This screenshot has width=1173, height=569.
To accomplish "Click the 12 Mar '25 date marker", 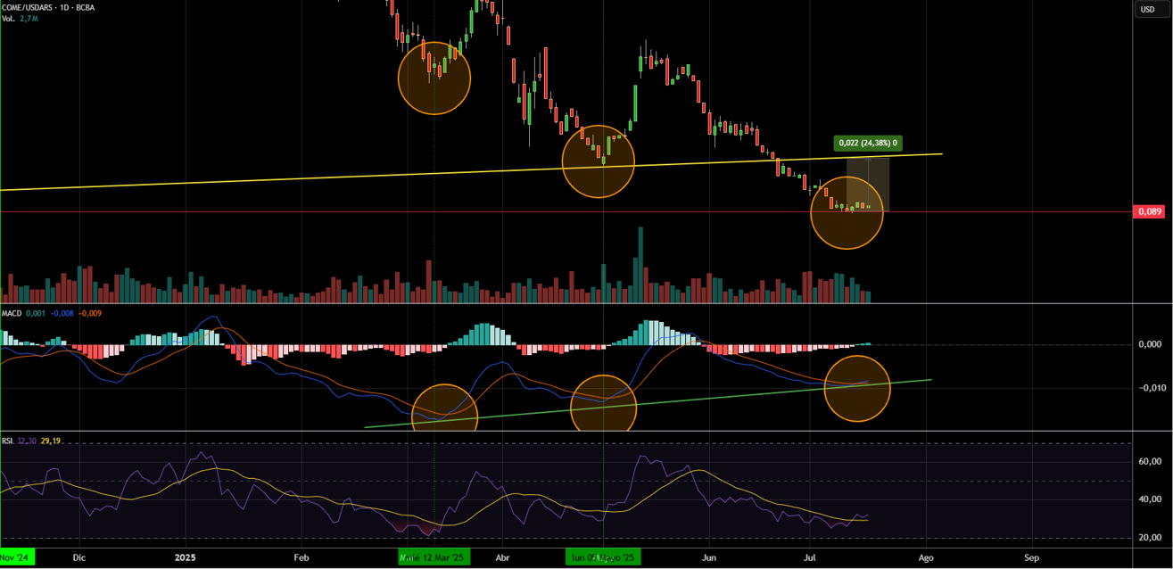I will point(433,557).
